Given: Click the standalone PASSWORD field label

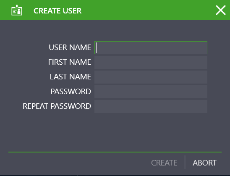Looking at the screenshot, I should pos(71,92).
